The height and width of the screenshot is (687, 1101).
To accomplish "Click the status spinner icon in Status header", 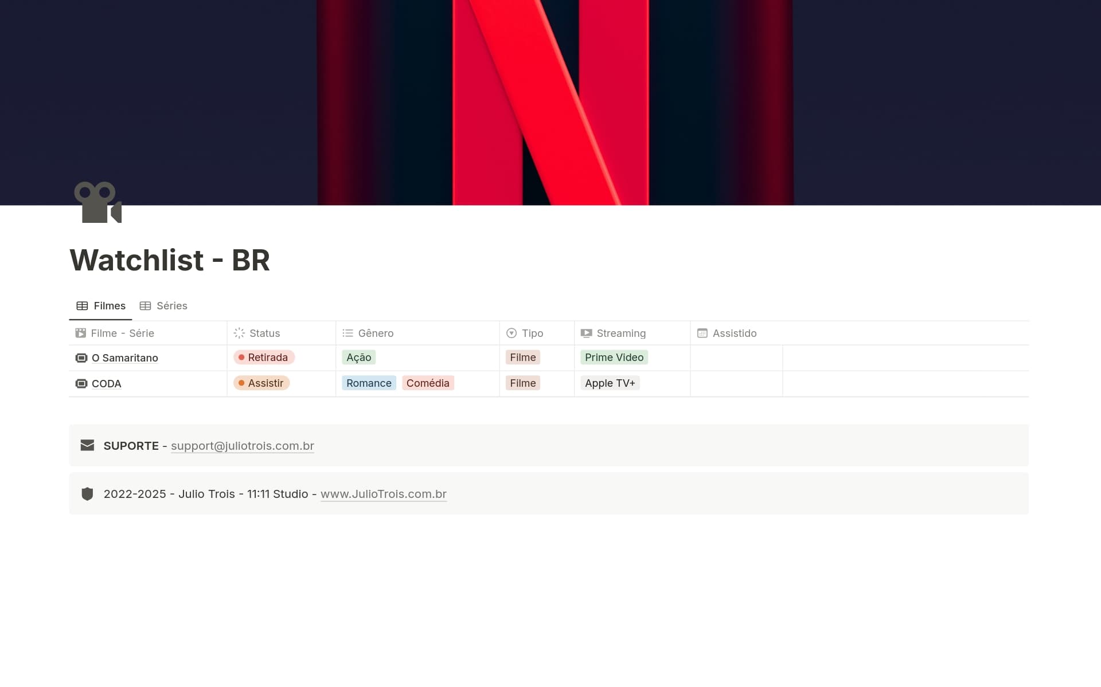I will coord(239,333).
